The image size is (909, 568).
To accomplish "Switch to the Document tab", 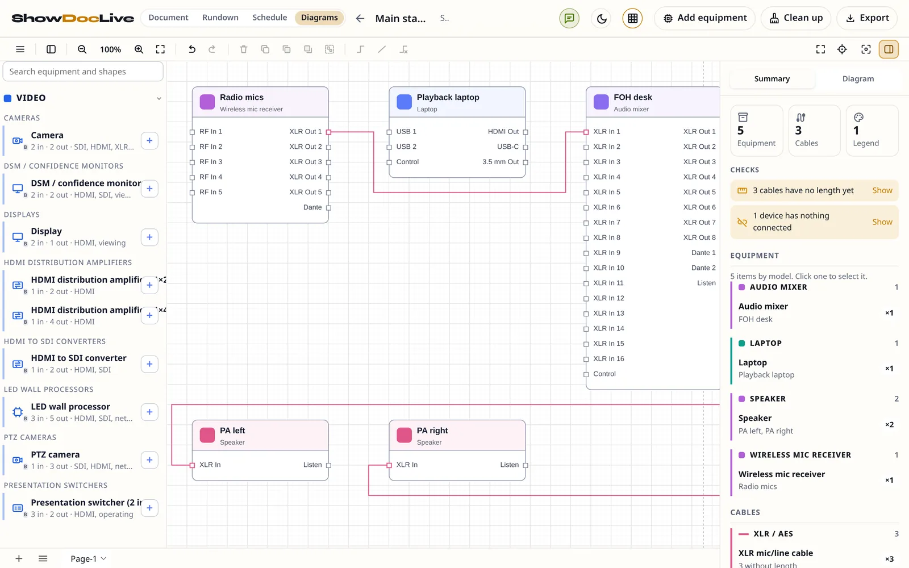I will pyautogui.click(x=168, y=18).
